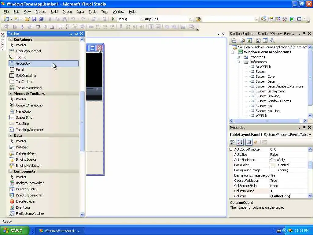This screenshot has height=235, width=313.
Task: Toggle auto-hide pin on Properties panel
Action: (304, 128)
